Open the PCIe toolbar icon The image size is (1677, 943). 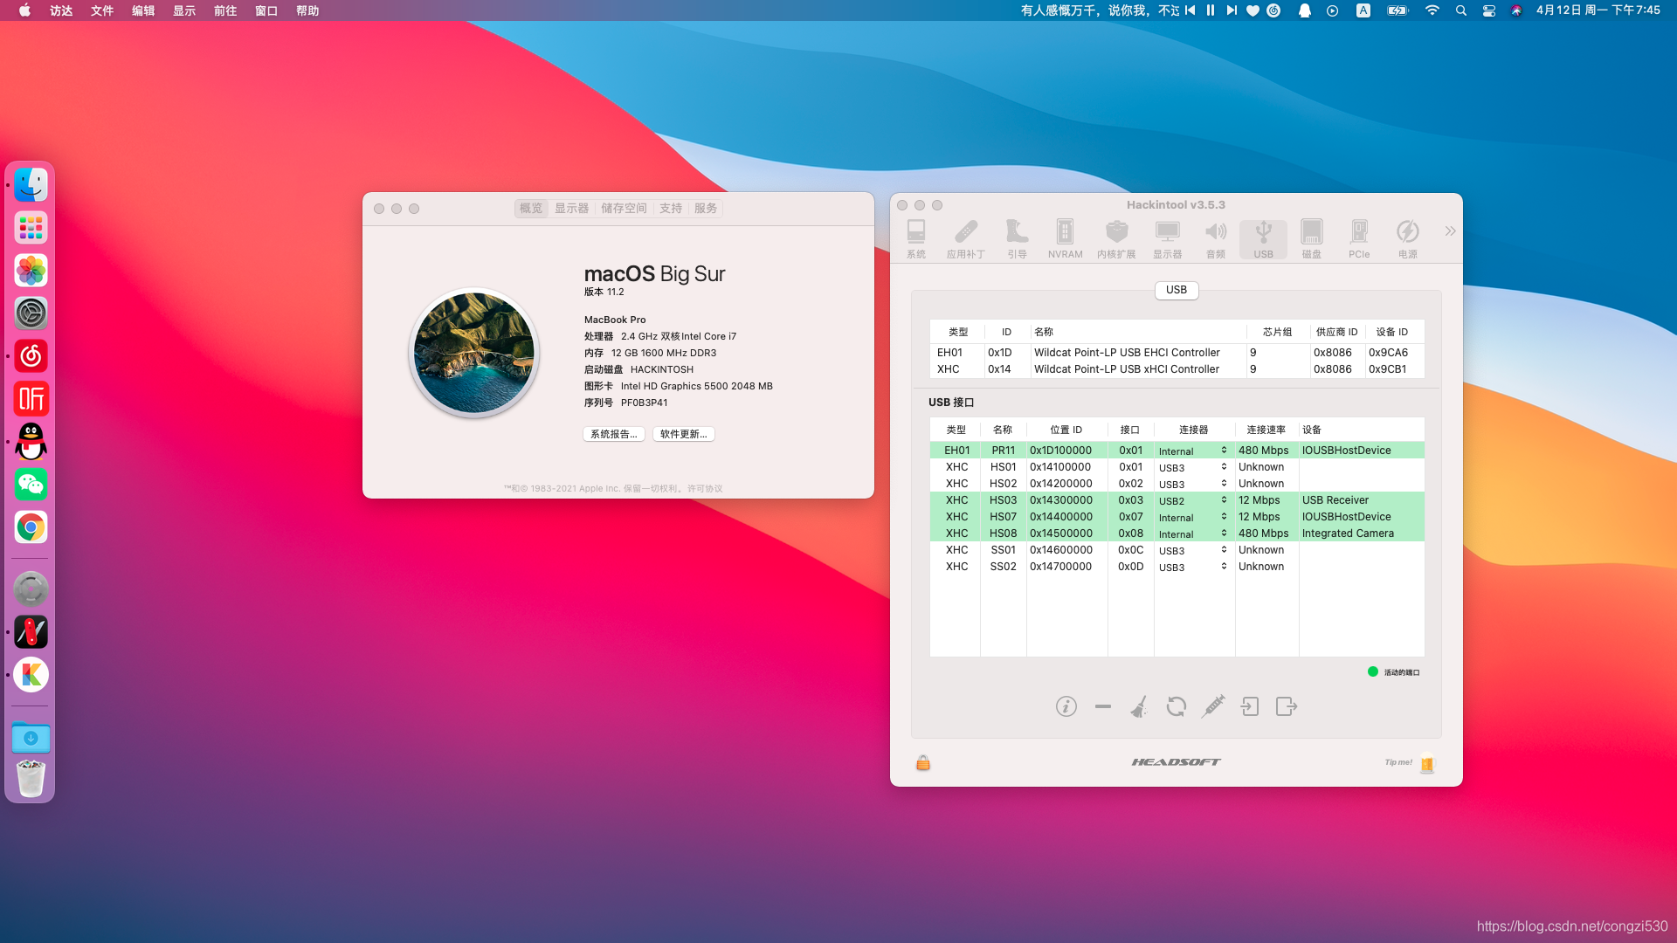coord(1359,238)
